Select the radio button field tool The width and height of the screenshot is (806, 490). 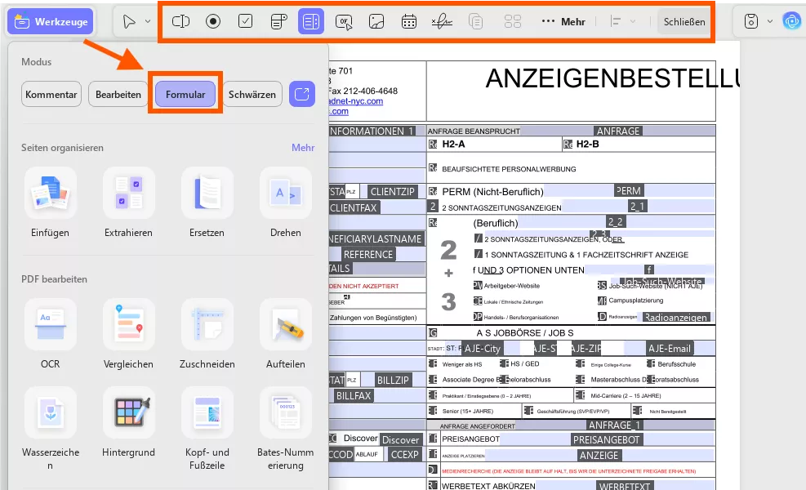(213, 21)
